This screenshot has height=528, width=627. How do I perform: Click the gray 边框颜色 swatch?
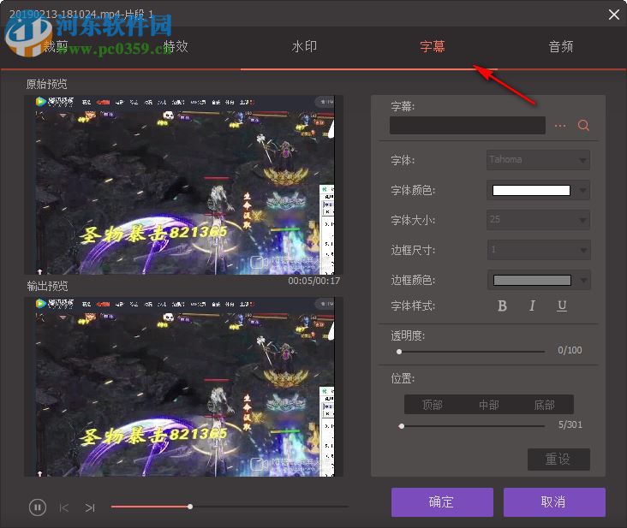tap(532, 280)
